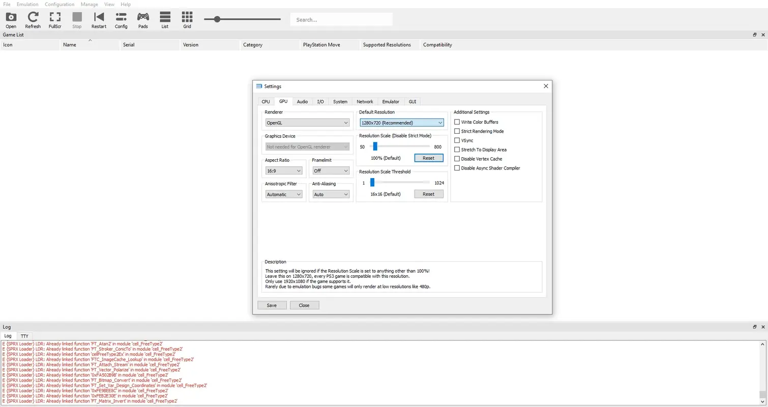Click inside the game search field

[341, 19]
